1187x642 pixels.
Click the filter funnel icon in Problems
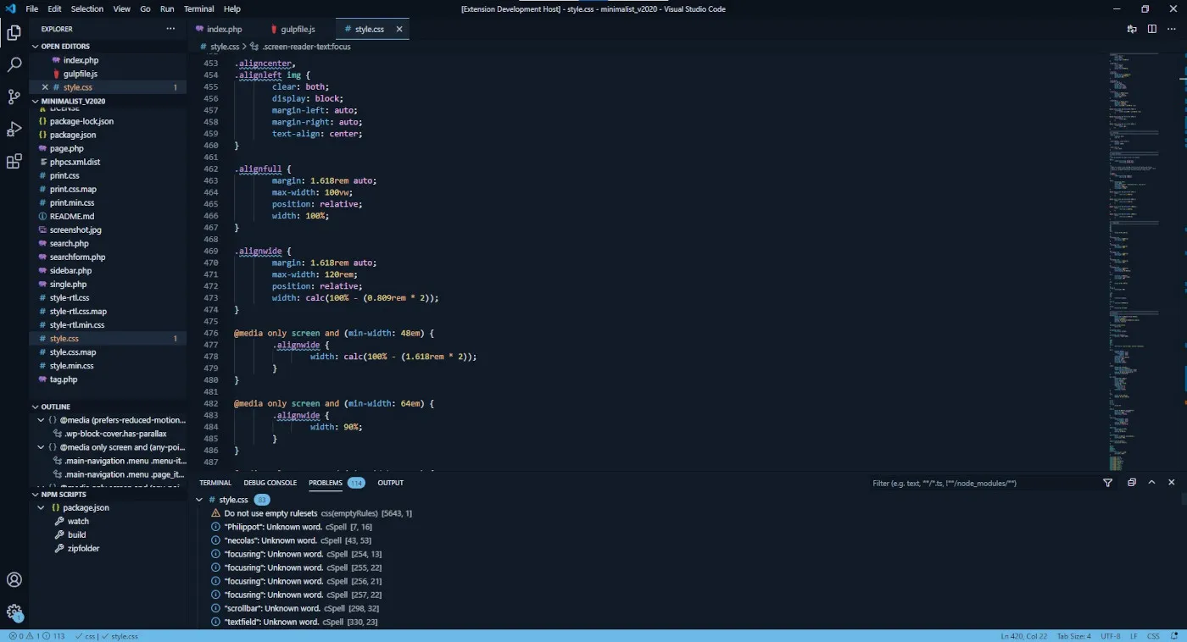pos(1107,483)
